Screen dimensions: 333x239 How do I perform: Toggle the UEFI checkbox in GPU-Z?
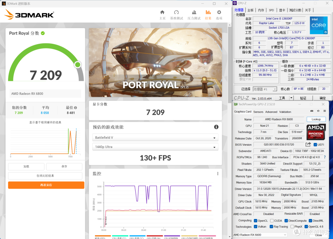pyautogui.click(x=315, y=145)
